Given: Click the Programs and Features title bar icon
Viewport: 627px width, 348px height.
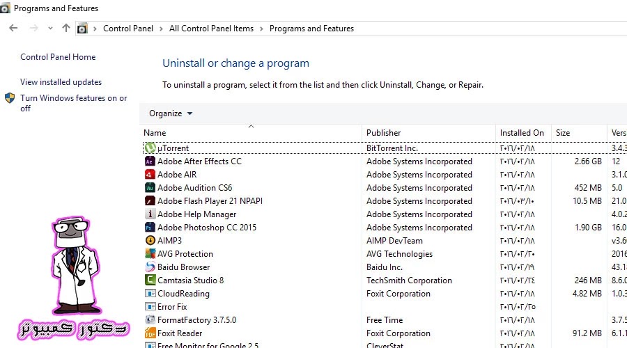Looking at the screenshot, I should coord(5,8).
